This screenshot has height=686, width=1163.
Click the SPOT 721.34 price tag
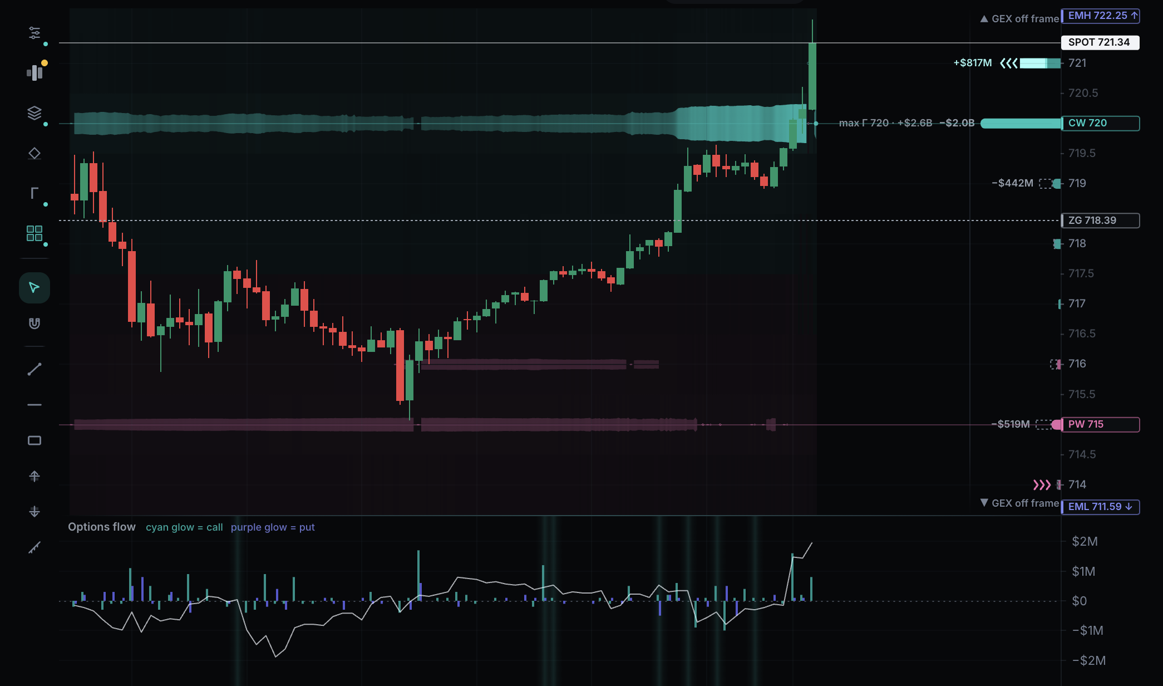click(x=1100, y=42)
